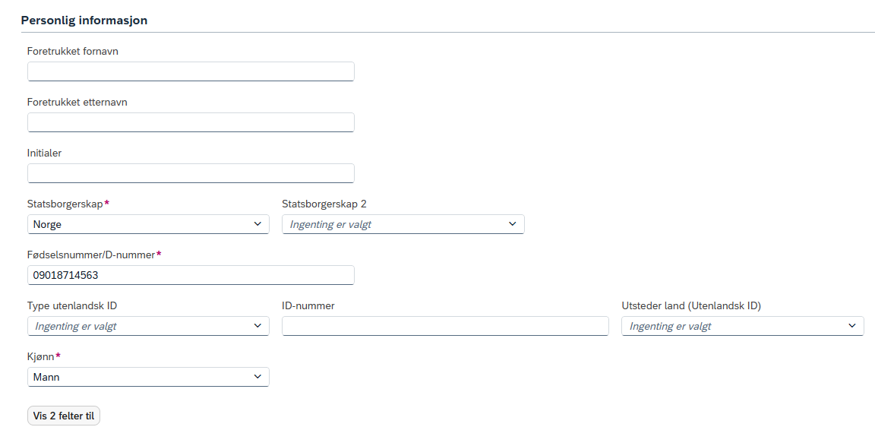Click the chevron arrow in Kjønn dropdown
This screenshot has height=446, width=875.
coord(257,376)
